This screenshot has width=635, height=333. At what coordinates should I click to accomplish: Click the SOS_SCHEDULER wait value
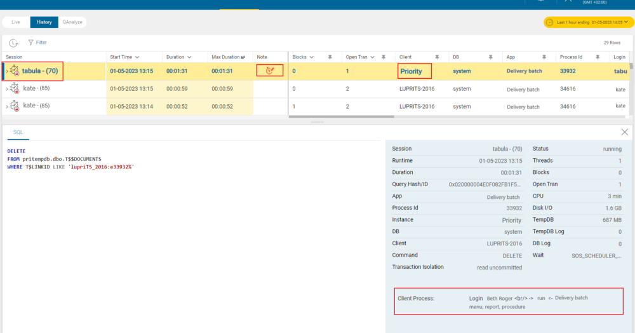pyautogui.click(x=596, y=255)
